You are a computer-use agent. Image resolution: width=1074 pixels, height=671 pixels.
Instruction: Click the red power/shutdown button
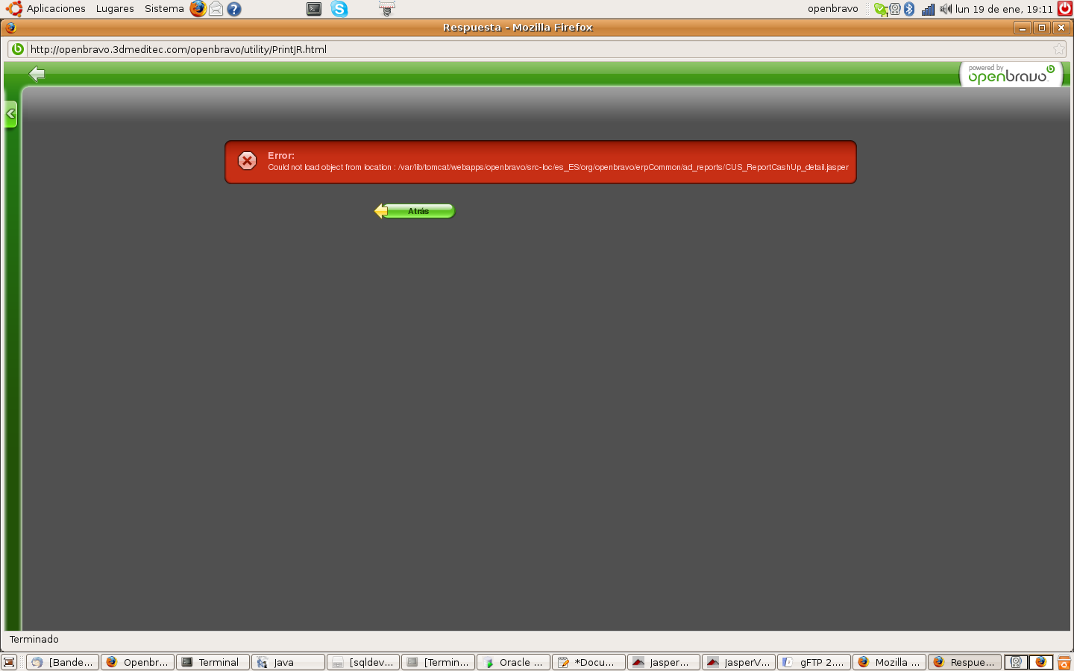point(1065,9)
